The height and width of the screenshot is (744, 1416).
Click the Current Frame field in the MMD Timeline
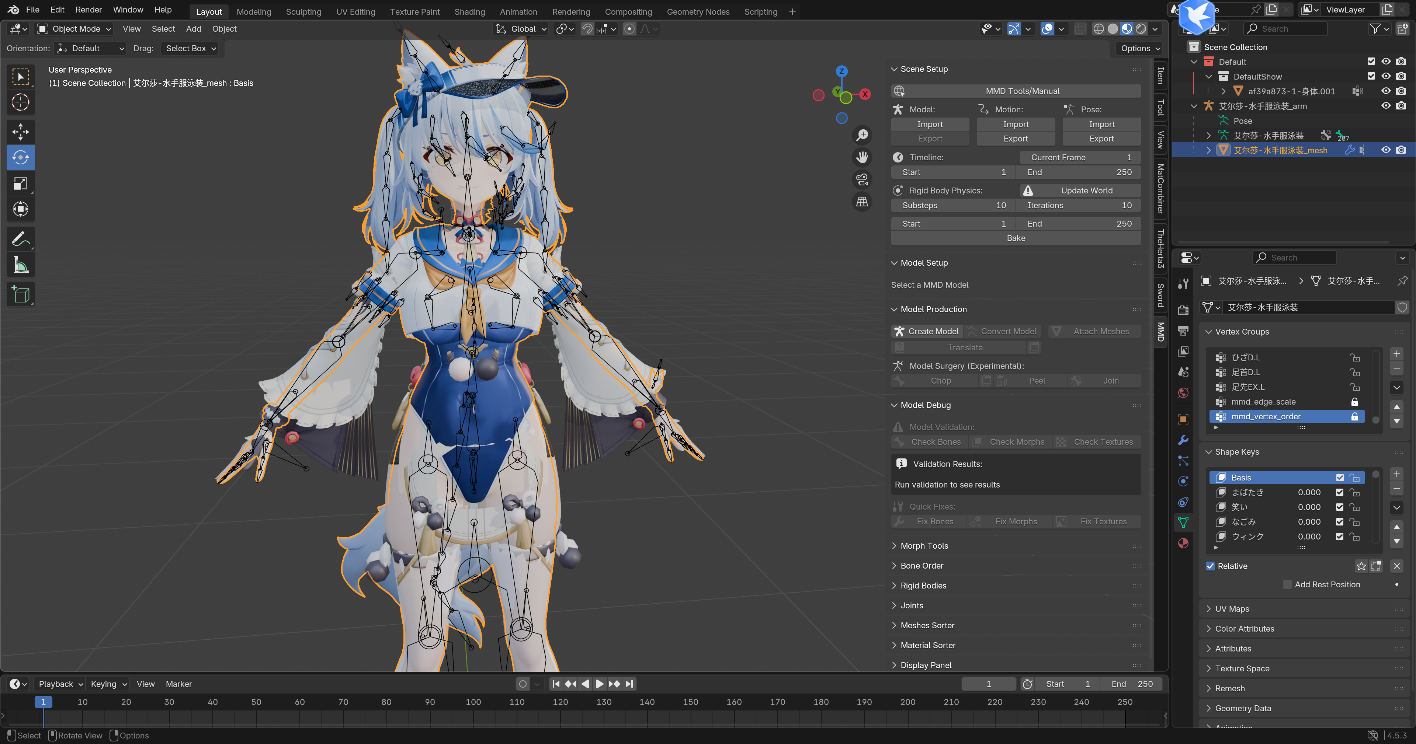tap(1080, 157)
